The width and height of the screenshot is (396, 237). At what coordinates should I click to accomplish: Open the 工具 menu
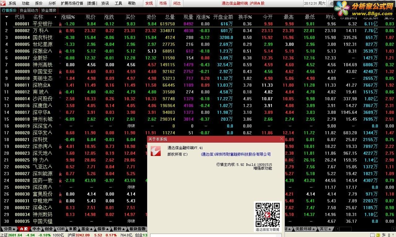tap(118, 3)
